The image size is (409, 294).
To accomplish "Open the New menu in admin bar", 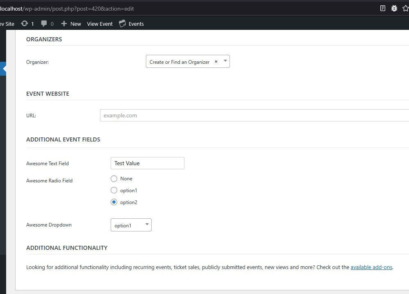I will pyautogui.click(x=76, y=23).
